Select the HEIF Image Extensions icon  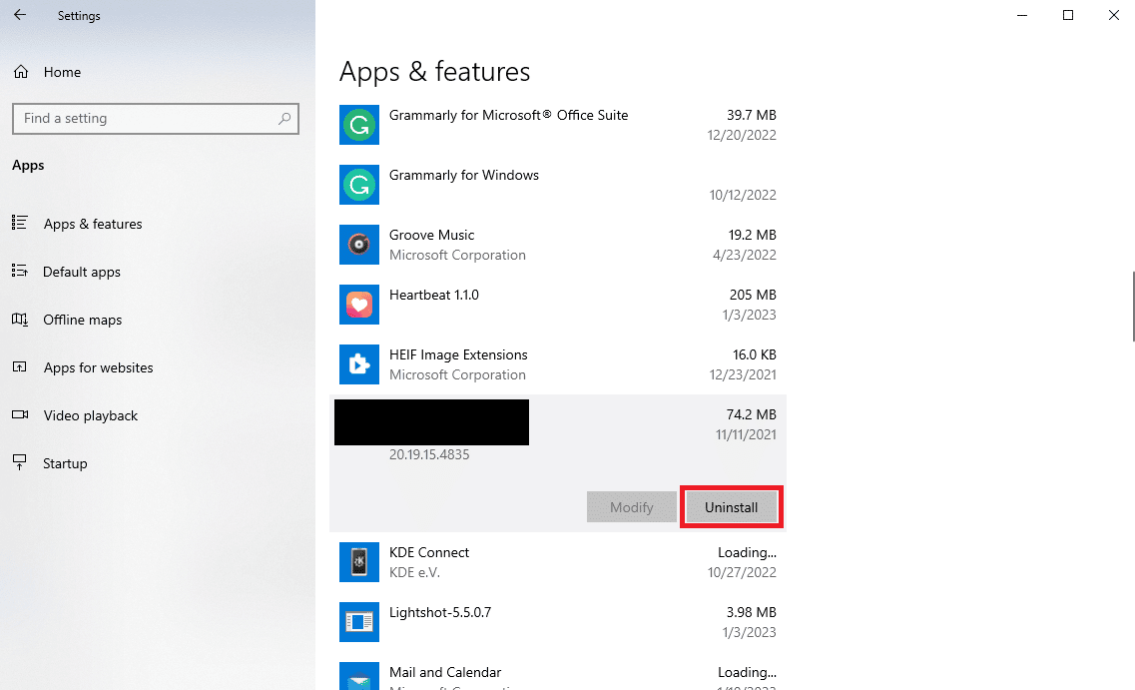[x=359, y=364]
